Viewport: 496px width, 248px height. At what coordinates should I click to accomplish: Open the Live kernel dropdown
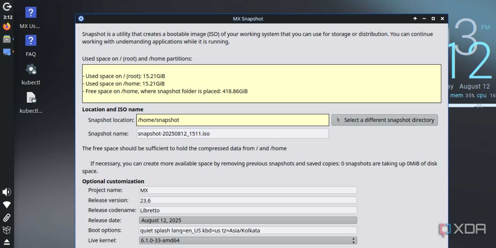click(248, 241)
